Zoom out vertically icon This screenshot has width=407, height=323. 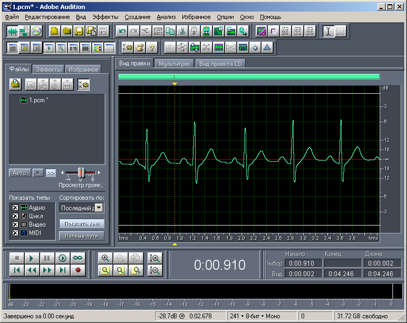coord(154,270)
